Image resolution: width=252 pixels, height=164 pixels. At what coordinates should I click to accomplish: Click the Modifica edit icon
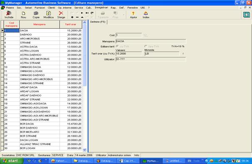point(48,15)
